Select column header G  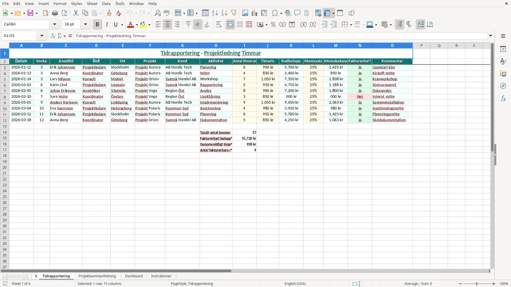pyautogui.click(x=182, y=45)
